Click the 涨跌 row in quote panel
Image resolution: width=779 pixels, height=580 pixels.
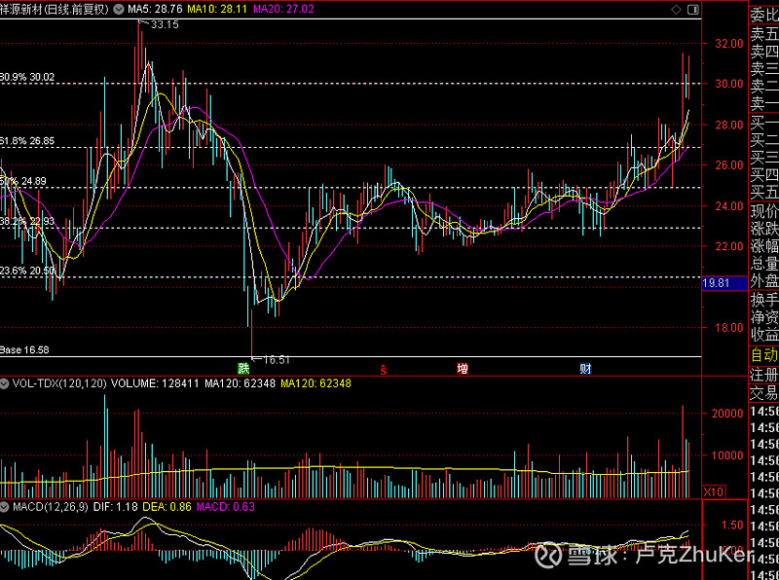click(764, 229)
